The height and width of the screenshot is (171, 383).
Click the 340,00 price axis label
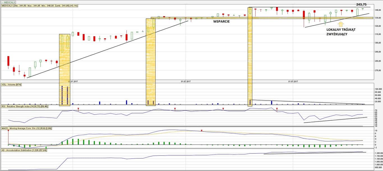click(378, 10)
